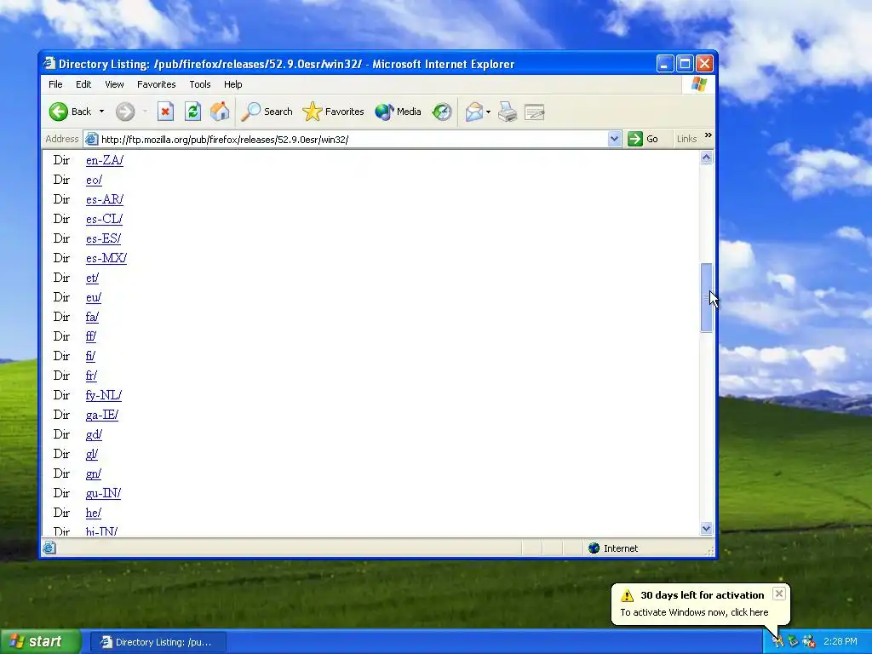Click the Edit page icon
The width and height of the screenshot is (872, 654).
pos(535,112)
